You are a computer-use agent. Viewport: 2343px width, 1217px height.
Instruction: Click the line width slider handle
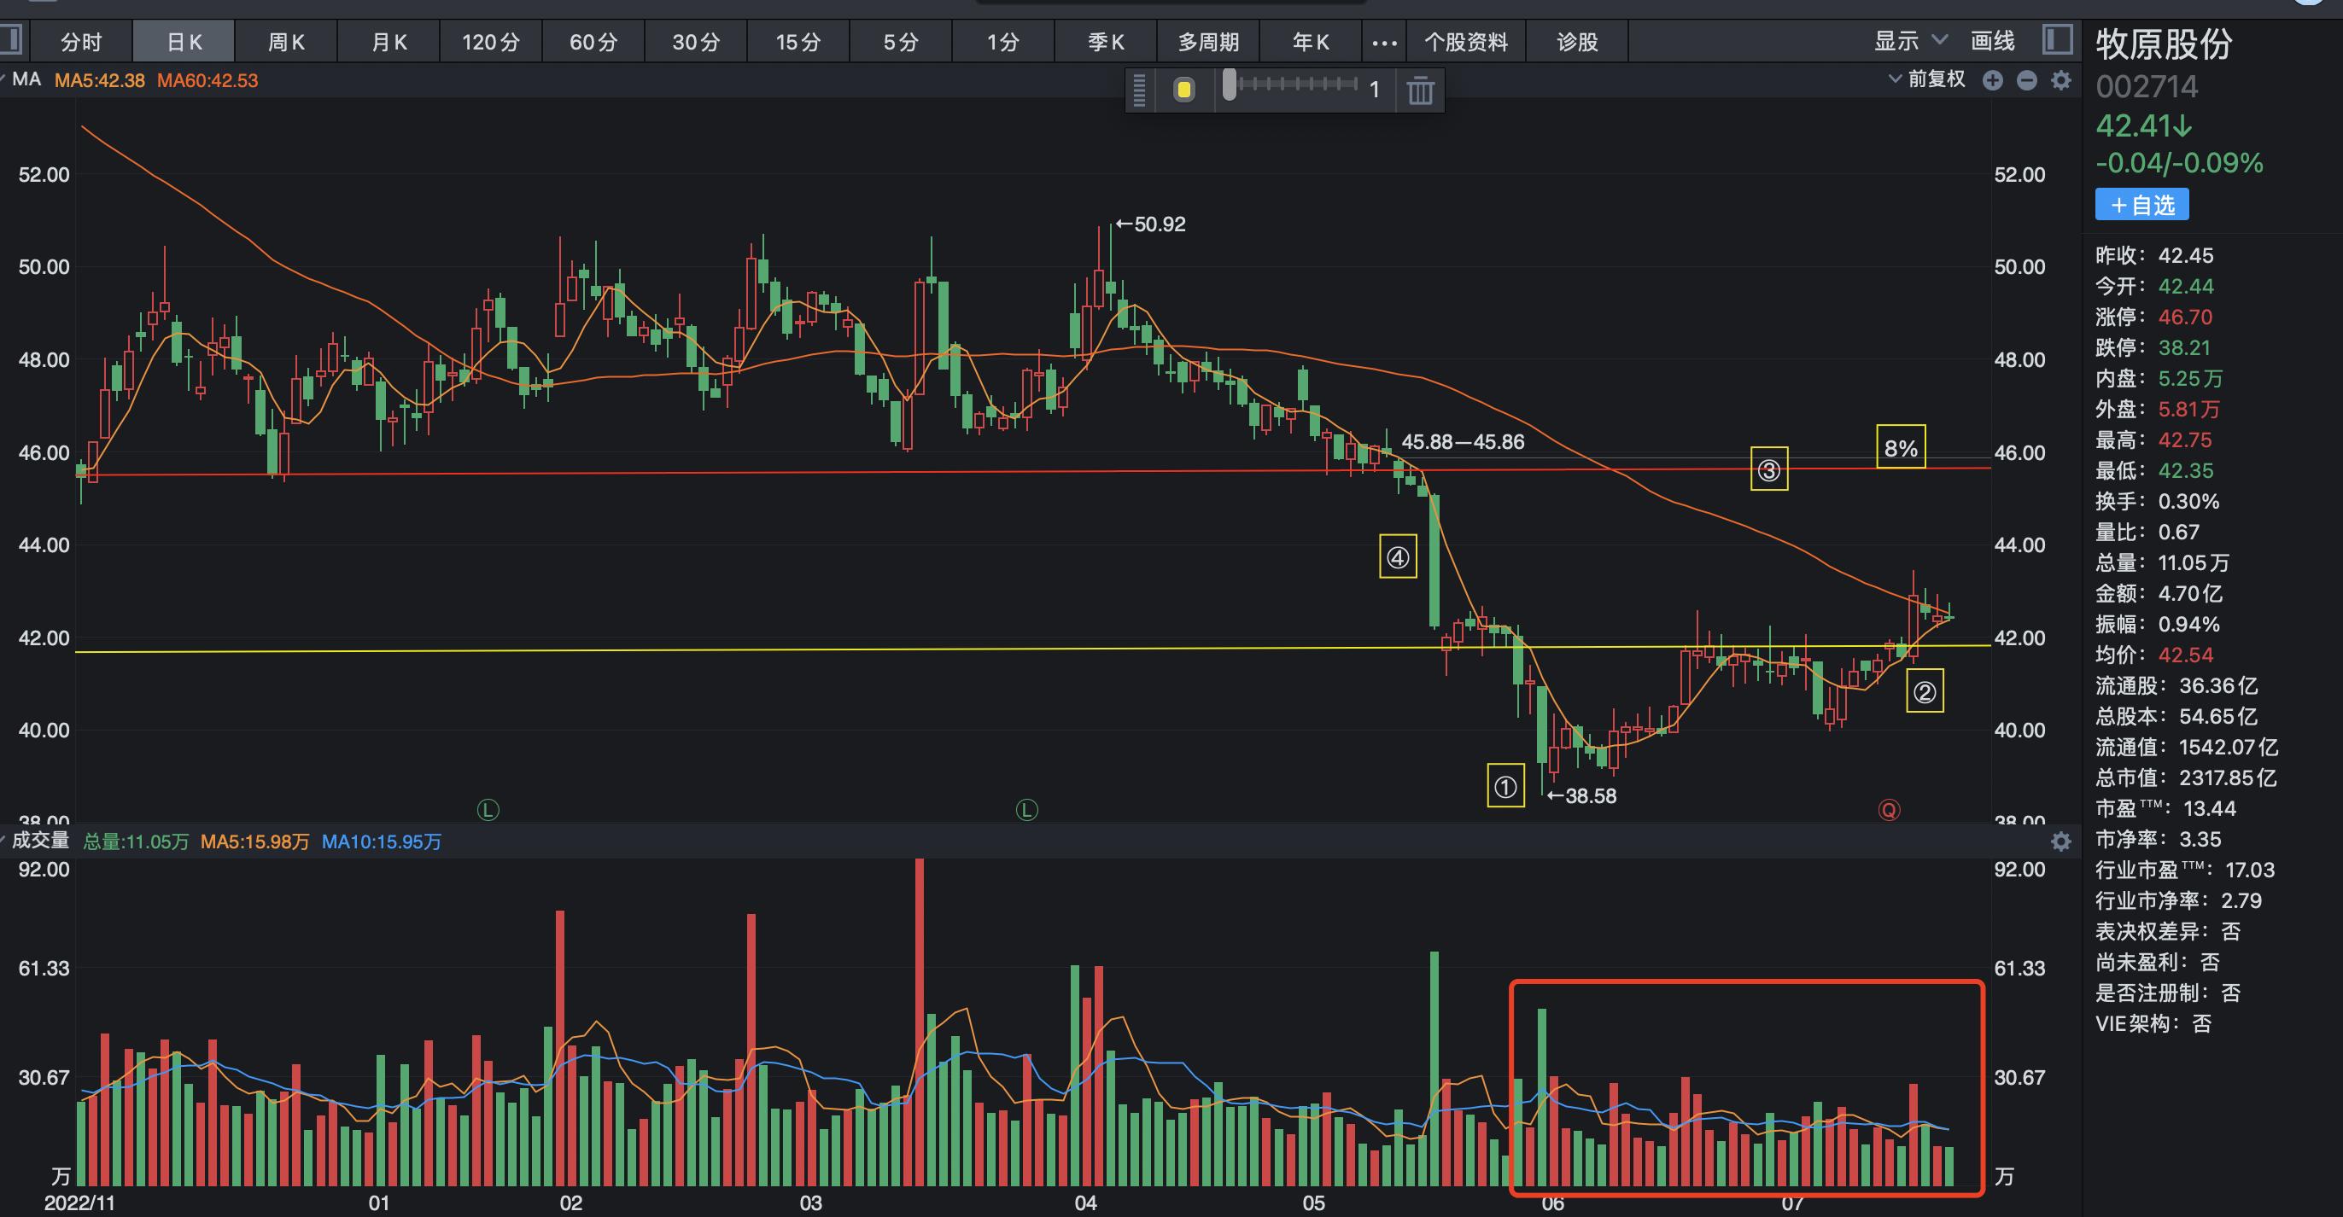click(1229, 85)
